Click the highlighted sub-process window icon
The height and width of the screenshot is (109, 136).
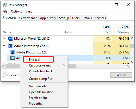click(x=13, y=58)
